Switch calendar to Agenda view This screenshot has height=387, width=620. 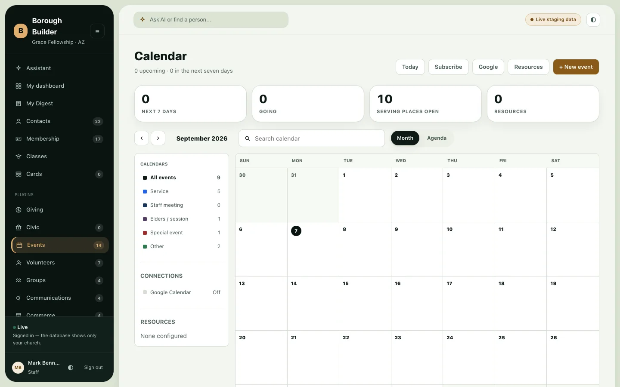coord(437,138)
